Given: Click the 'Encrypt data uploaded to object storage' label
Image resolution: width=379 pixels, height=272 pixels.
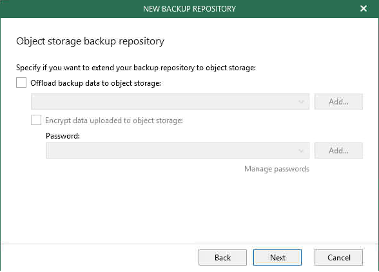Looking at the screenshot, I should pyautogui.click(x=114, y=121).
